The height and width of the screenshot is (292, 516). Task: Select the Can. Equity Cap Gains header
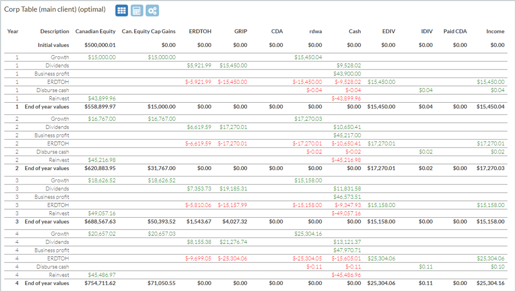pos(149,32)
